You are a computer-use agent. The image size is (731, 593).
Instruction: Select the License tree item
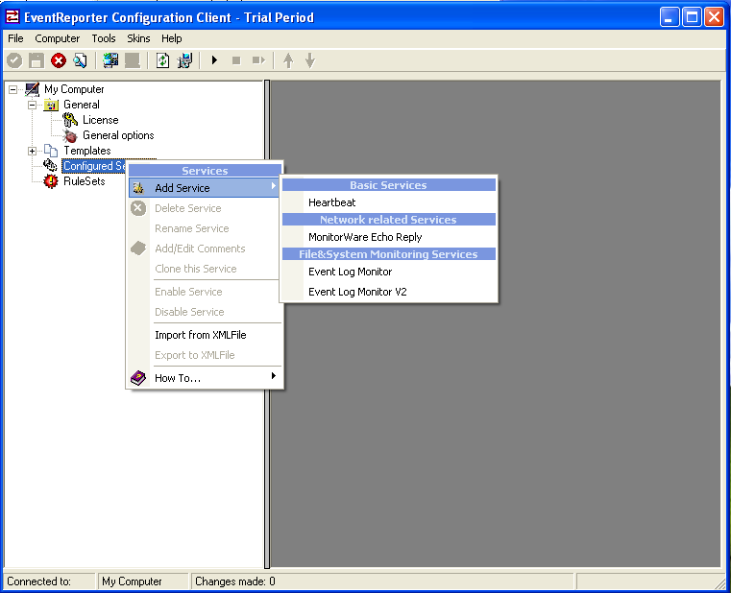[100, 120]
